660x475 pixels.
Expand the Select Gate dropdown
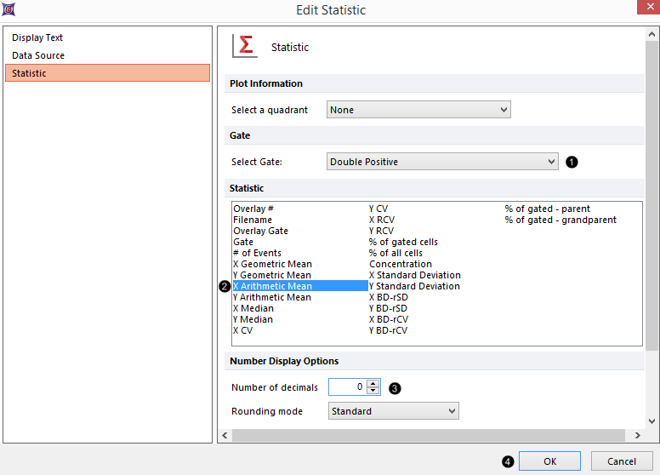tap(442, 162)
